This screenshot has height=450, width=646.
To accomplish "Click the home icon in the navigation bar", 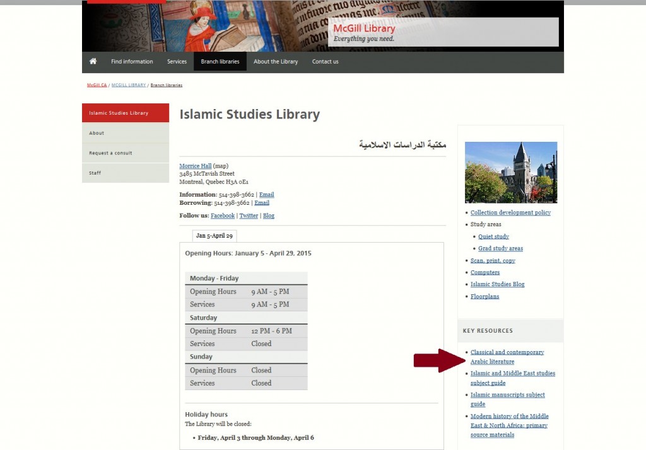I will [x=93, y=61].
